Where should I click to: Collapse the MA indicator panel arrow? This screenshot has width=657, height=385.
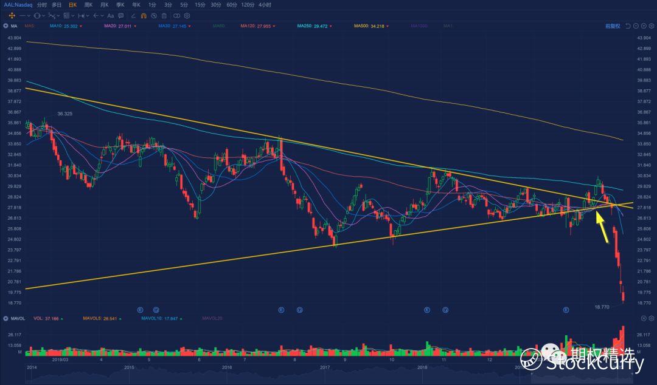tap(5, 26)
